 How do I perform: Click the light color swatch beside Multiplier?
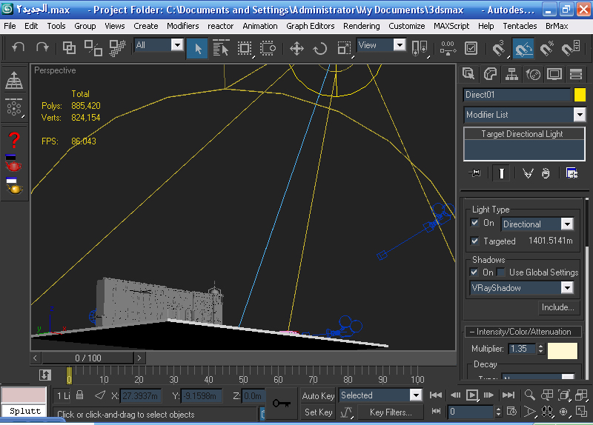(x=563, y=350)
